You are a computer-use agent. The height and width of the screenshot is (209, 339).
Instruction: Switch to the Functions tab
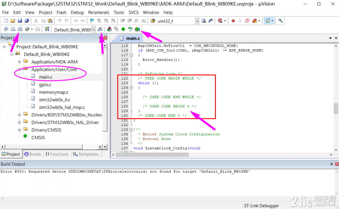tap(57, 154)
